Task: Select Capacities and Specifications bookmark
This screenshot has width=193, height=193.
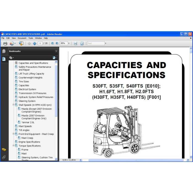Action: pyautogui.click(x=33, y=63)
